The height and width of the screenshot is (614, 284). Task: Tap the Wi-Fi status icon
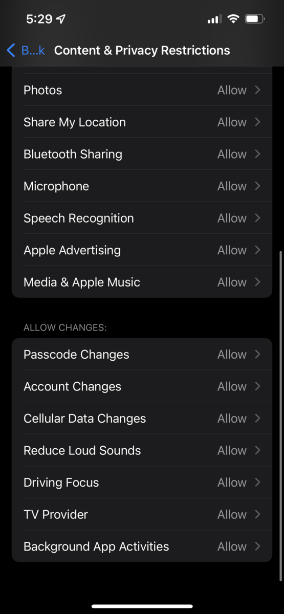(x=233, y=19)
